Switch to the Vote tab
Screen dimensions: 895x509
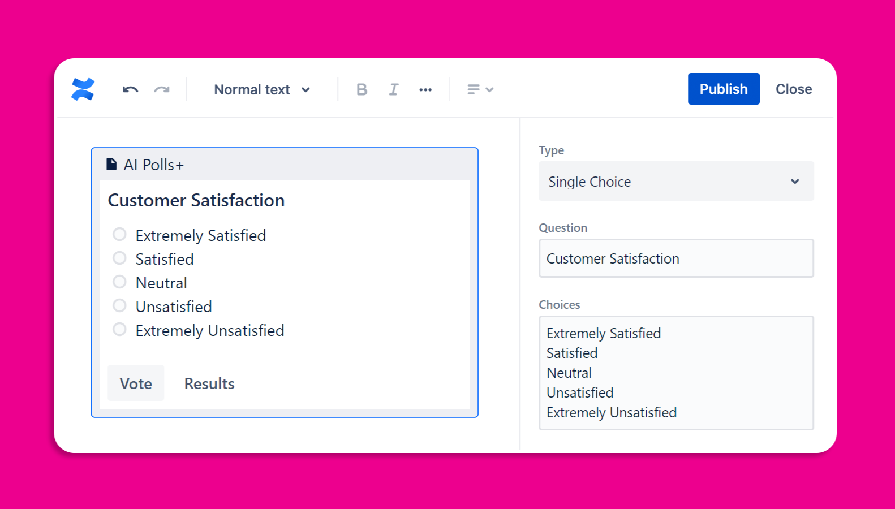136,383
